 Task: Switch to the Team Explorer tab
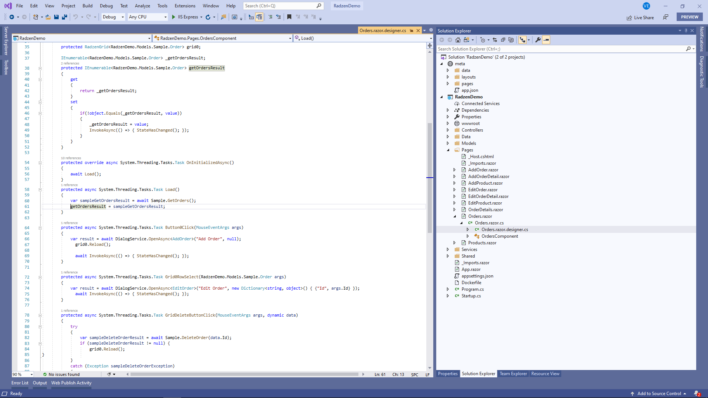[513, 374]
